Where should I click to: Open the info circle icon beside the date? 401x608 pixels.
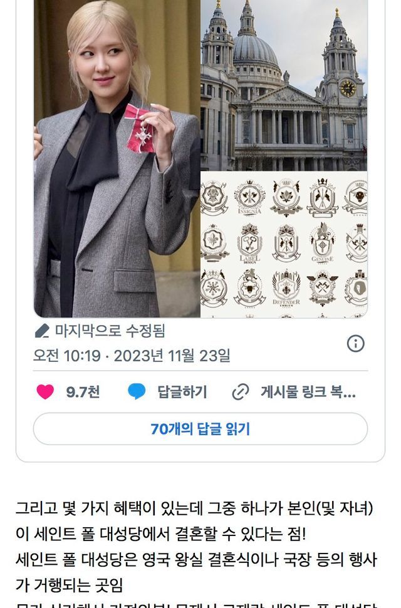(x=356, y=344)
